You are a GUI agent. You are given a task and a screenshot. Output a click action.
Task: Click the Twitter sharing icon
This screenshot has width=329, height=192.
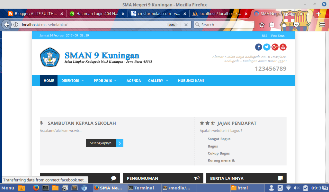pos(267,47)
